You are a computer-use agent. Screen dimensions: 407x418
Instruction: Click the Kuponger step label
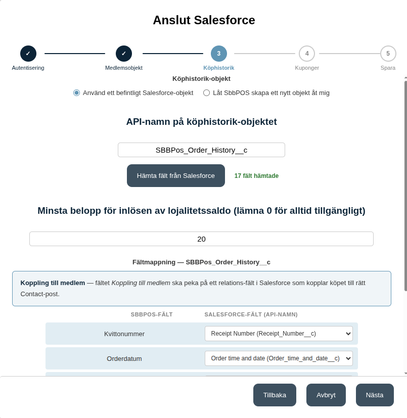pos(307,68)
